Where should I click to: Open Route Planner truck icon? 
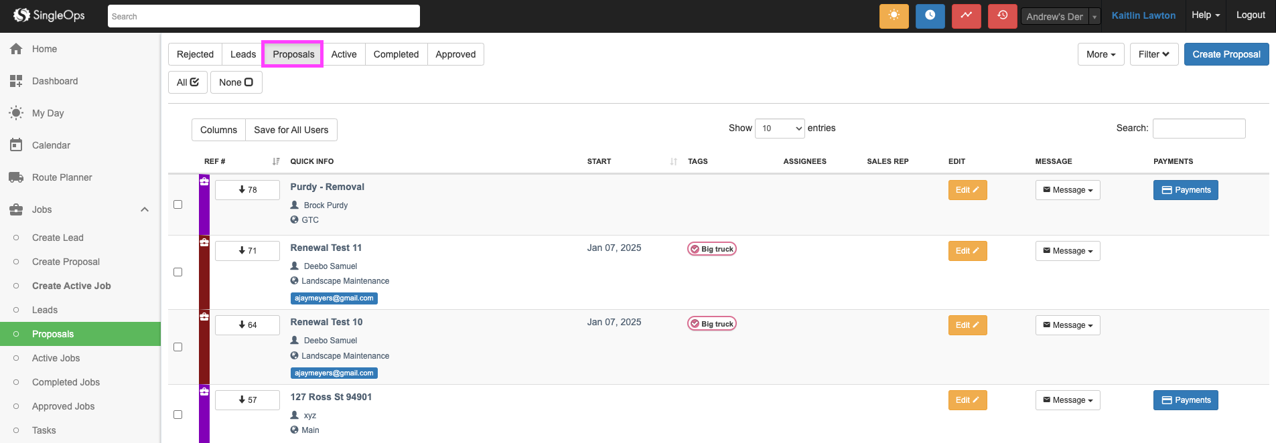[16, 177]
